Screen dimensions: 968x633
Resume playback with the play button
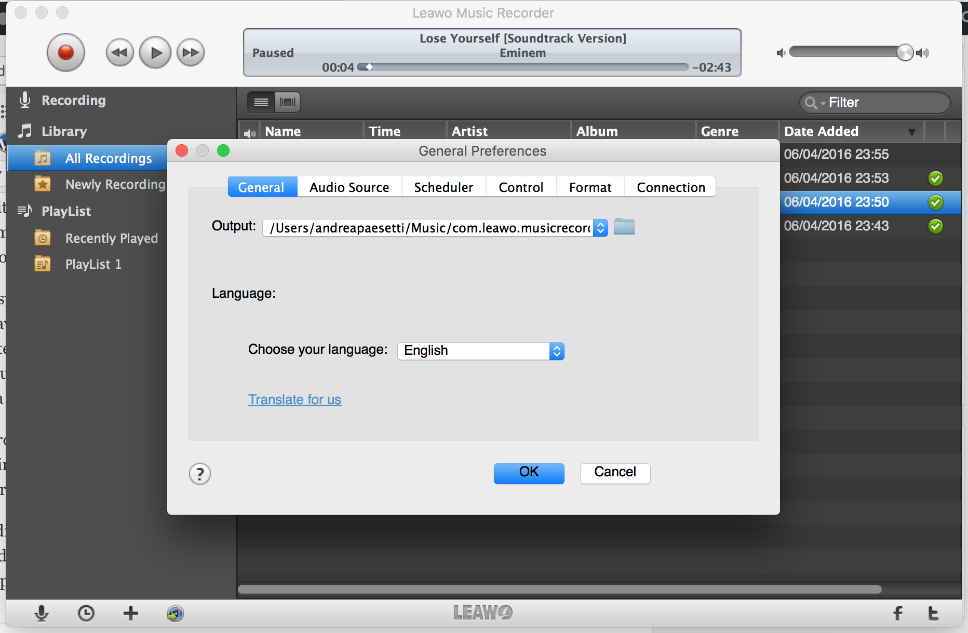pyautogui.click(x=155, y=52)
